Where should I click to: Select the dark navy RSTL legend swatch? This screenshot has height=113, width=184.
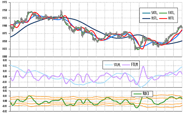click(146, 19)
